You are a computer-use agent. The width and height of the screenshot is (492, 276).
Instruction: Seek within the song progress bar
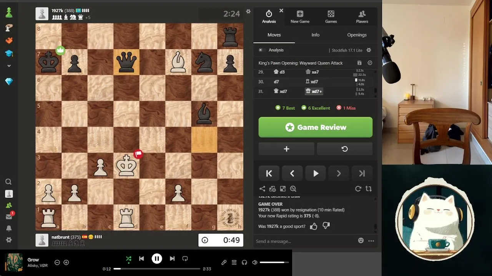(x=157, y=269)
